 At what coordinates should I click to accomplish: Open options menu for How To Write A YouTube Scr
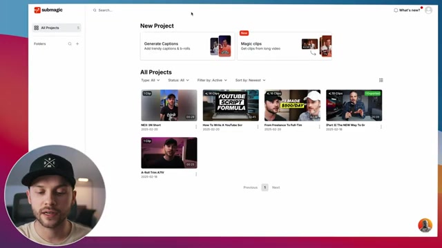coord(258,127)
